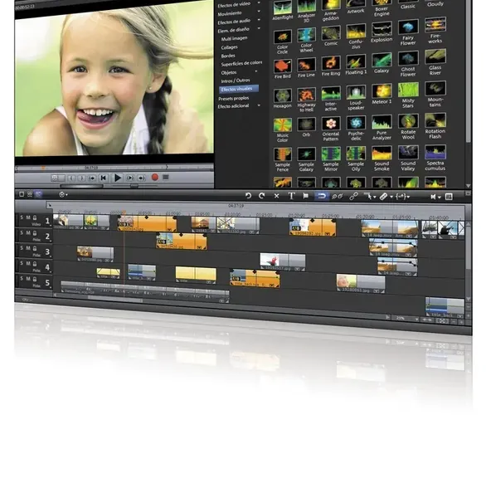
Task: Mute track 3 with the M button
Action: (x=28, y=248)
